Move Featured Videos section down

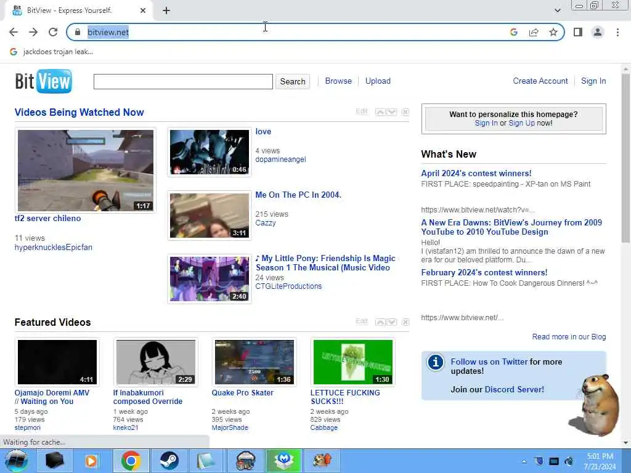point(391,321)
